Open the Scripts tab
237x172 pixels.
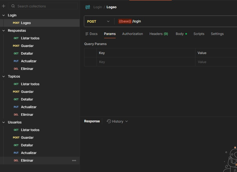pyautogui.click(x=199, y=34)
